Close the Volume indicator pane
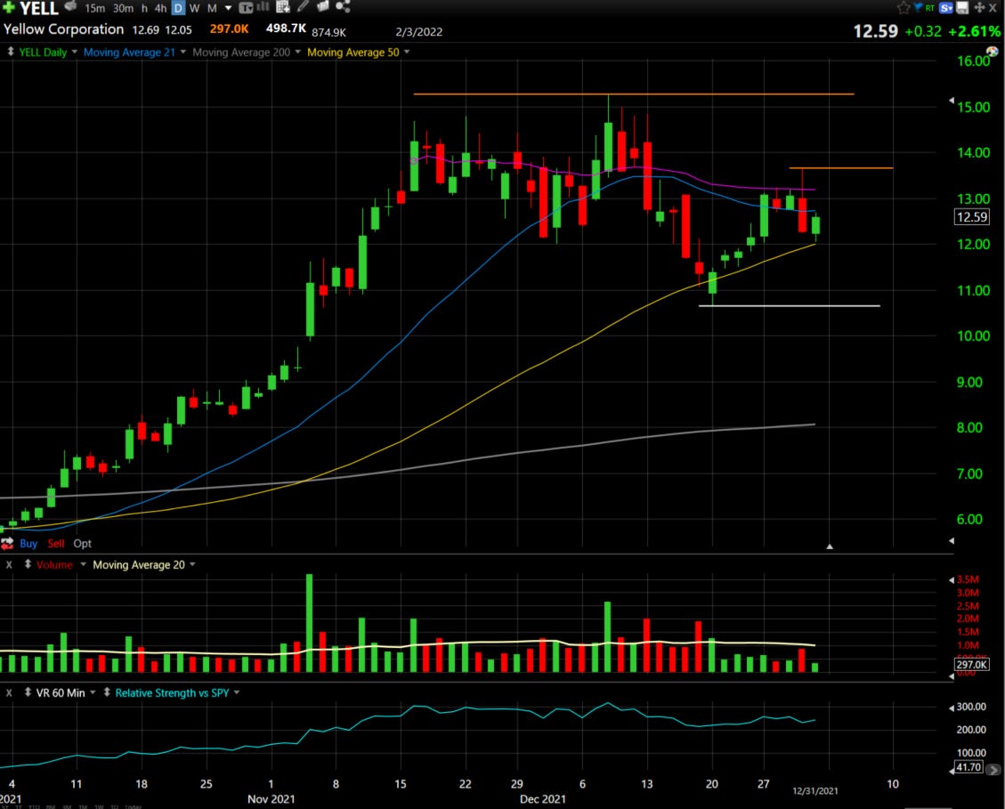 (9, 565)
